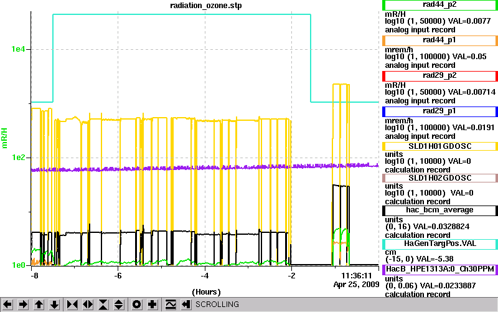The height and width of the screenshot is (312, 498).
Task: Pan the graph left with the left arrow
Action: pos(7,305)
